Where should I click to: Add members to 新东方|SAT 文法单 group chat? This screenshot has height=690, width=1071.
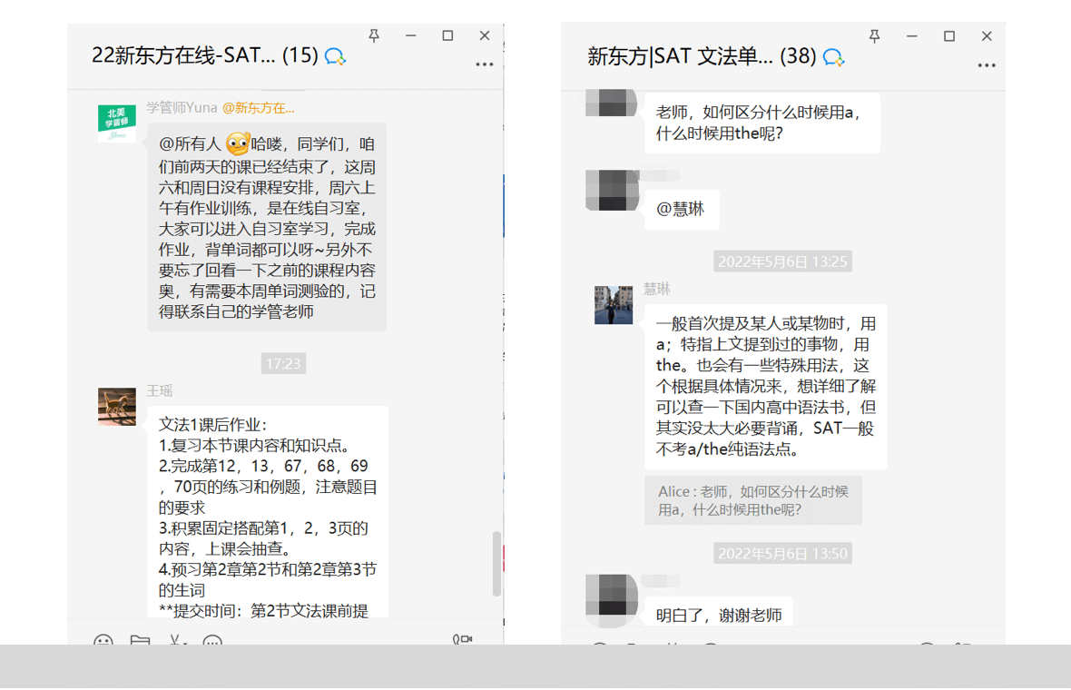(834, 57)
